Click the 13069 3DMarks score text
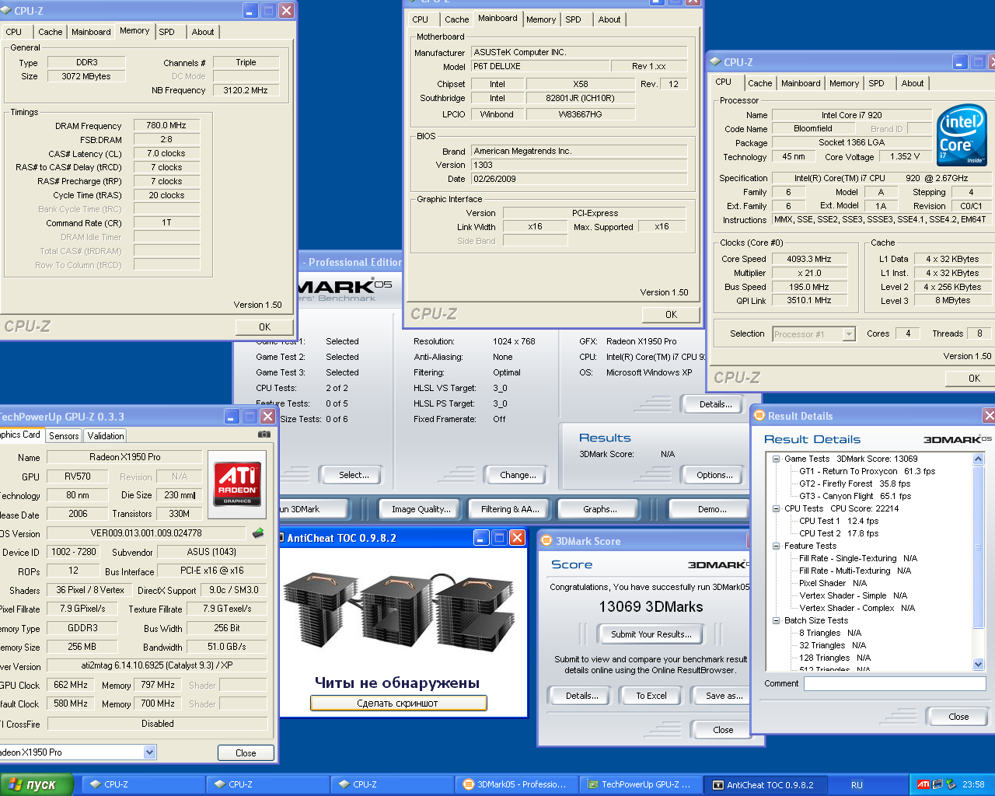995x796 pixels. [651, 607]
